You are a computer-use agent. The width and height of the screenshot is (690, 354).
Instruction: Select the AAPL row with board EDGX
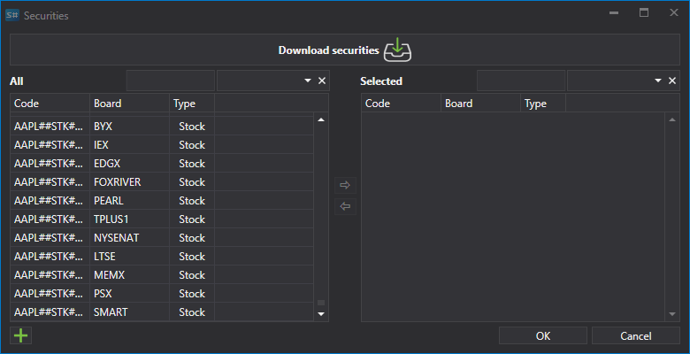[x=162, y=163]
